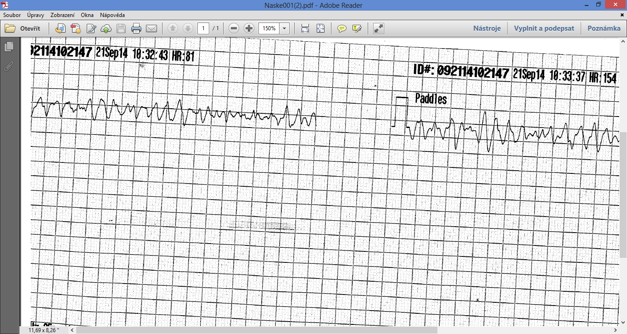Open the Zobrazení menu

(62, 15)
